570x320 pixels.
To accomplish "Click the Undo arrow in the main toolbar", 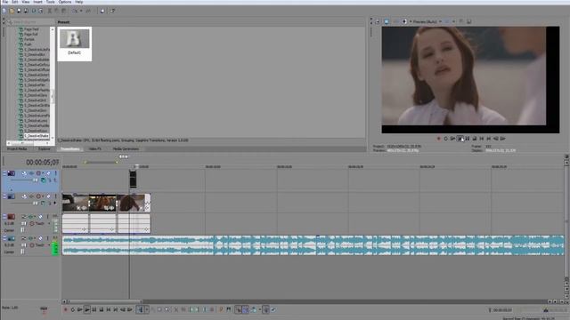I will pos(75,11).
